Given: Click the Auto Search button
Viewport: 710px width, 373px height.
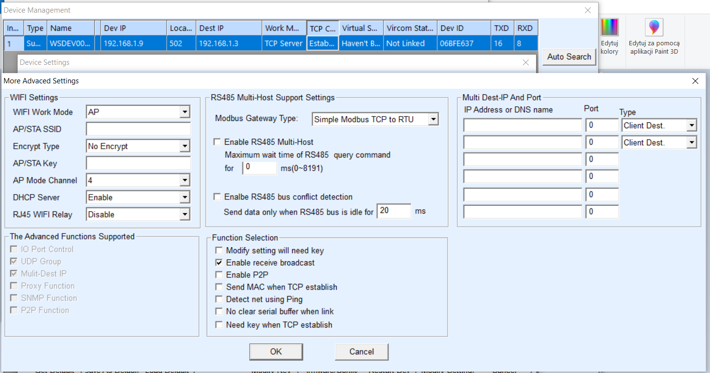Looking at the screenshot, I should [x=568, y=57].
